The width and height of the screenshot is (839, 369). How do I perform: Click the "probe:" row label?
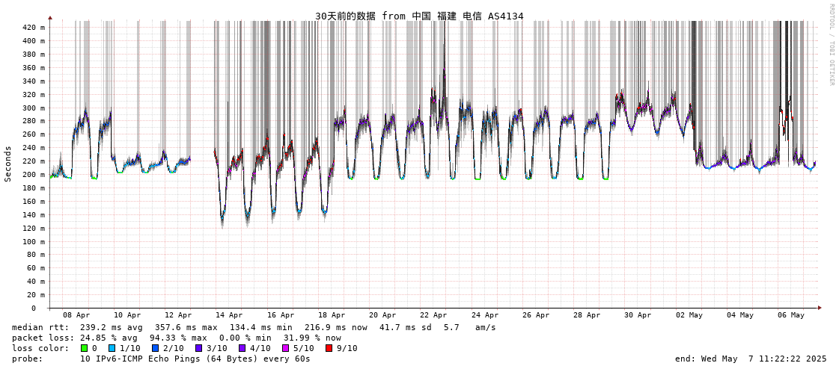[x=27, y=359]
